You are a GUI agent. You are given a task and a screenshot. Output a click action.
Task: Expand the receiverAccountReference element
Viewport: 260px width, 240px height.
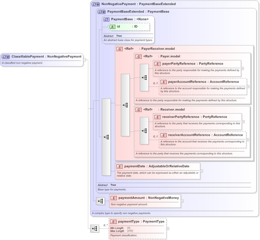(247, 140)
